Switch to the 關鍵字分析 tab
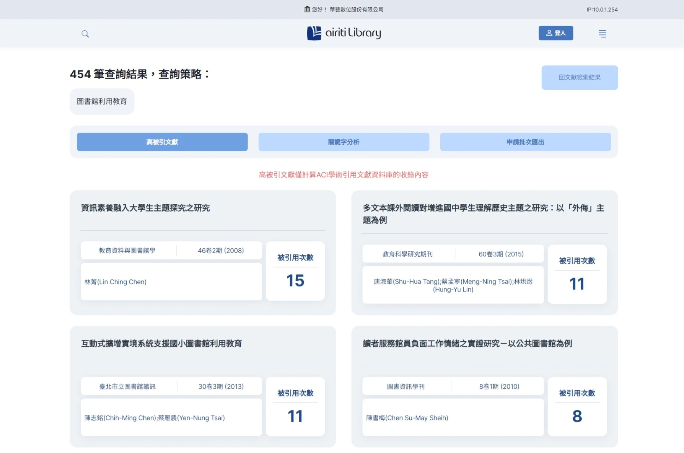684x453 pixels. click(x=344, y=142)
